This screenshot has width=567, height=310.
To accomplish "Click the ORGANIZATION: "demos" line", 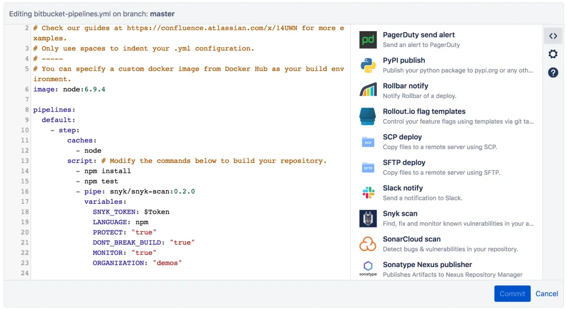I will click(x=137, y=263).
